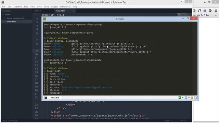Click line number 1 in the gutter
The height and width of the screenshot is (123, 219).
(x=37, y=15)
